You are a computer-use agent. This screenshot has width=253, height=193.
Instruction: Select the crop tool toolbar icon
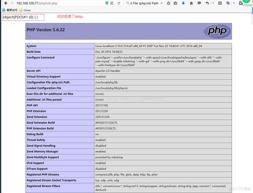(x=228, y=3)
